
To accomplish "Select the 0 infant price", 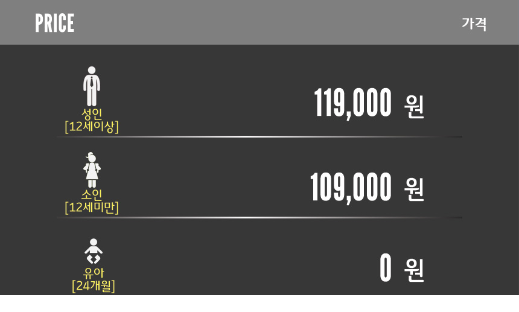I will [x=386, y=268].
